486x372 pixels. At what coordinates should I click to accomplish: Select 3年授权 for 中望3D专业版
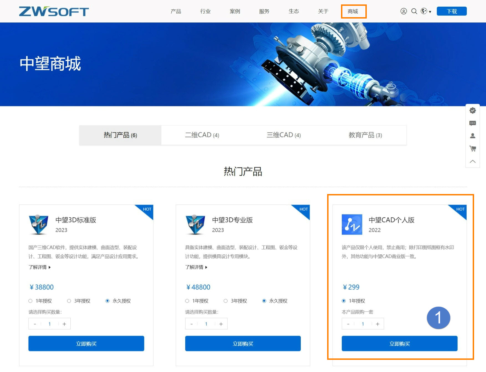pos(226,301)
